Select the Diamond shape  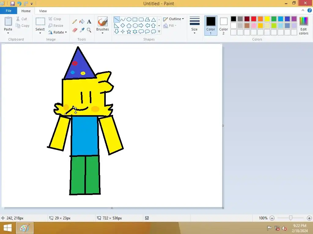tap(123, 26)
